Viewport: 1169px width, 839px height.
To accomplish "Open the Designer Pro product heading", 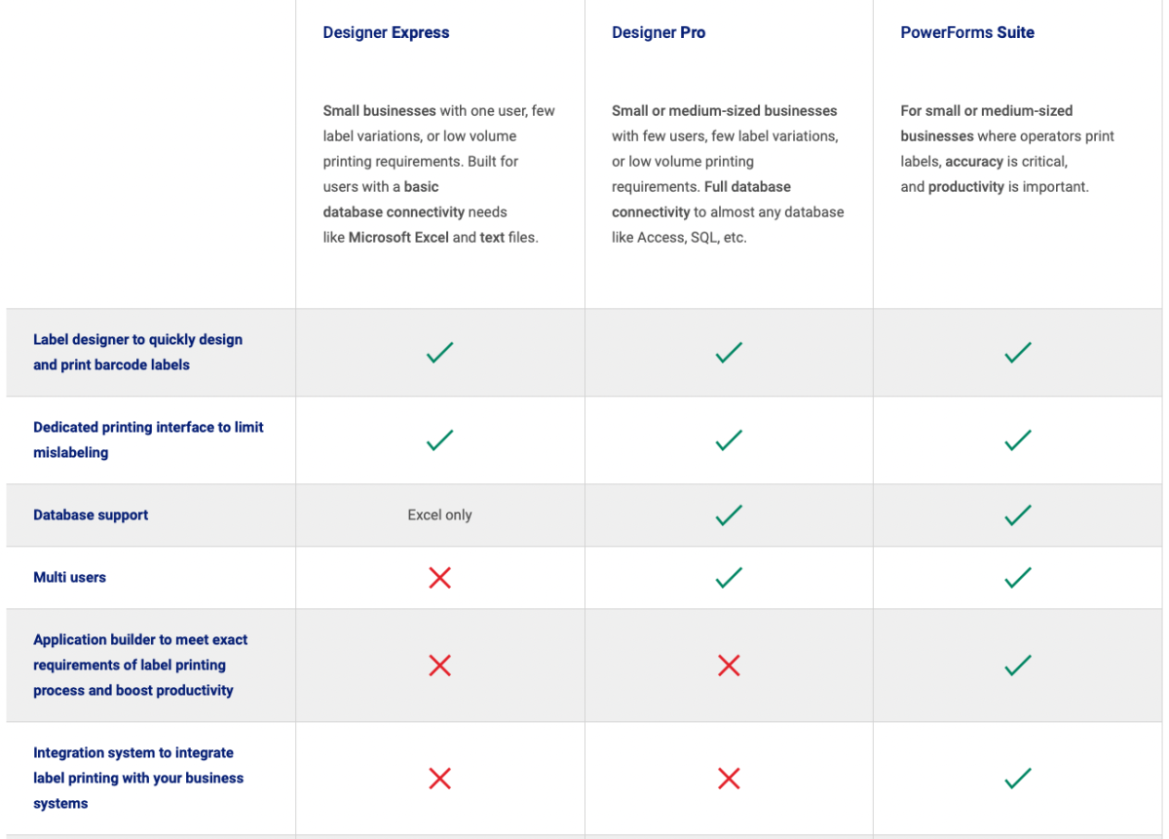I will point(659,33).
